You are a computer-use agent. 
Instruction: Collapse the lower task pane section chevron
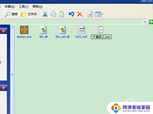3,88
